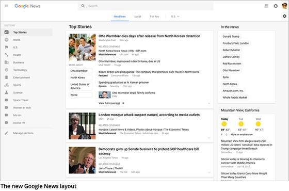This screenshot has width=289, height=191.
Task: Click the Amazon.com, Inc. topic chip
Action: click(233, 91)
